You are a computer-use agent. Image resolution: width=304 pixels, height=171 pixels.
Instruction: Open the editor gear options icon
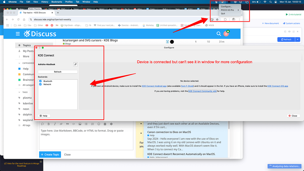pyautogui.click(x=111, y=124)
